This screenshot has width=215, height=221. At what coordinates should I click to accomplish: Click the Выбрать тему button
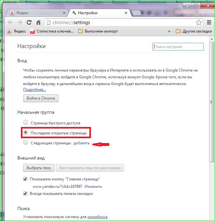pyautogui.click(x=39, y=168)
